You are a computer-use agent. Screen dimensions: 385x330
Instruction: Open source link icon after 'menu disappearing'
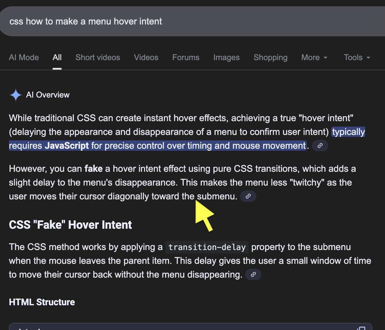pyautogui.click(x=253, y=275)
